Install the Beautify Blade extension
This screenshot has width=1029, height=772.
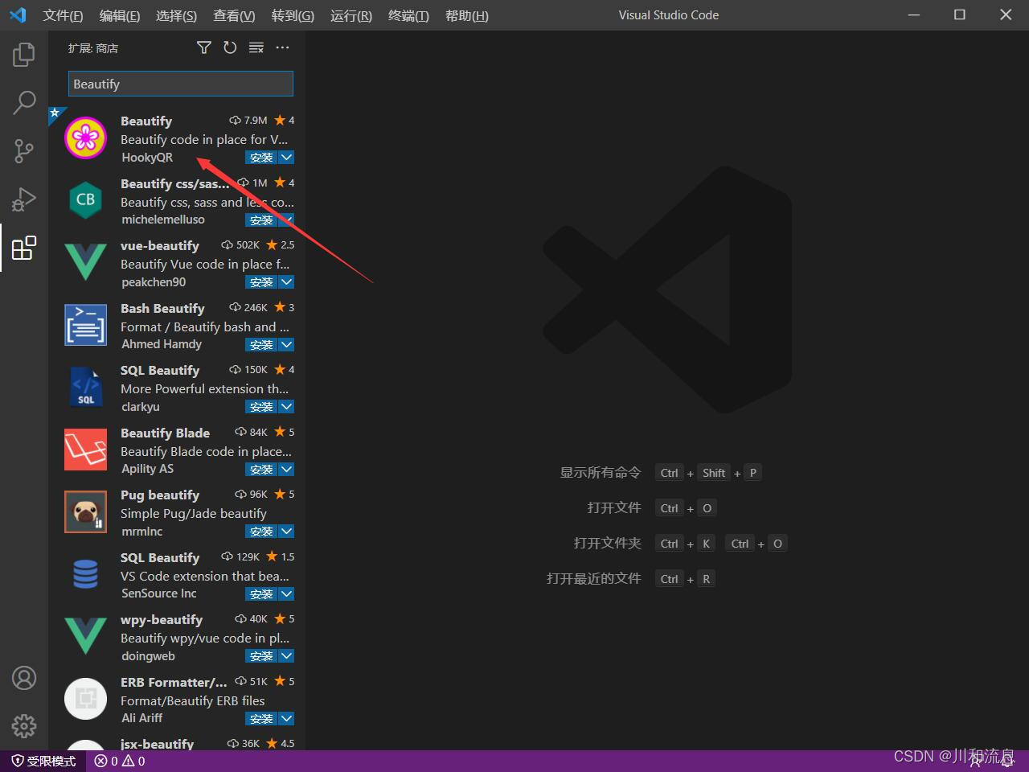[261, 470]
